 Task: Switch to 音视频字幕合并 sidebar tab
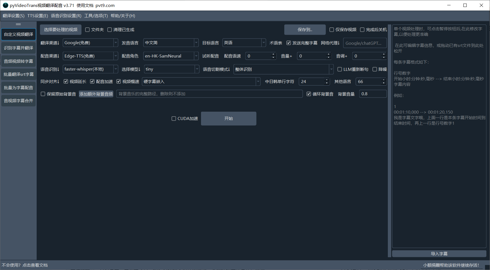[18, 101]
